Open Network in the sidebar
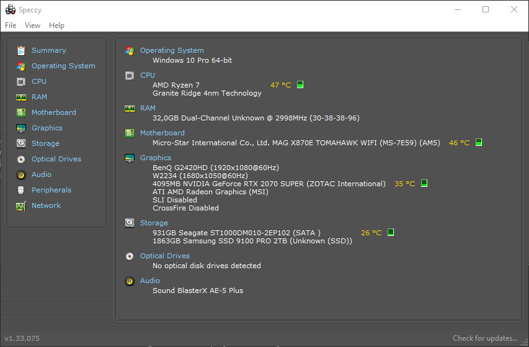The height and width of the screenshot is (347, 529). pyautogui.click(x=47, y=205)
